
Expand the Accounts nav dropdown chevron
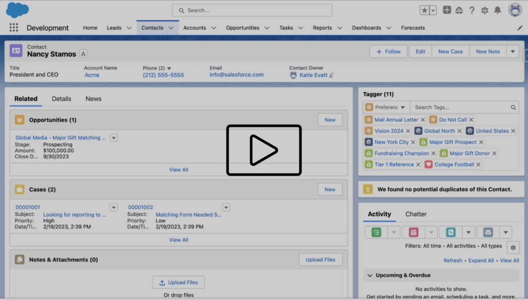tap(213, 28)
